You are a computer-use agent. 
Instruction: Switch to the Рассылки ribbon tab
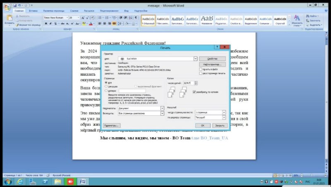[x=89, y=11]
